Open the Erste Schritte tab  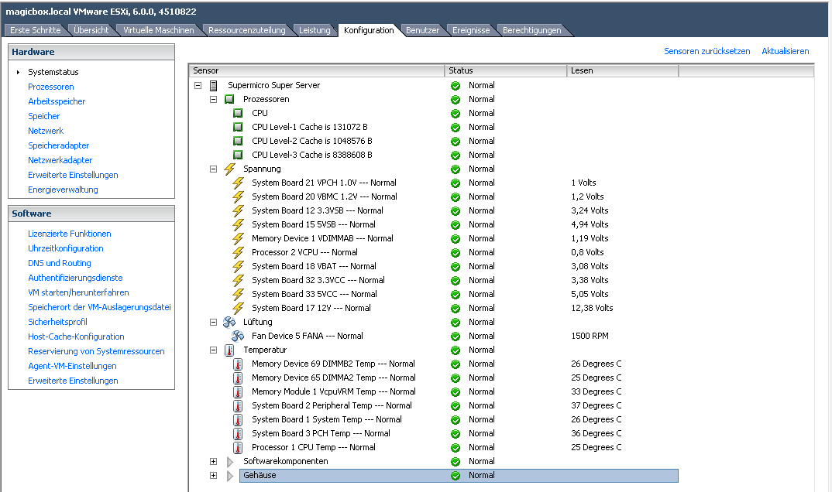click(35, 30)
